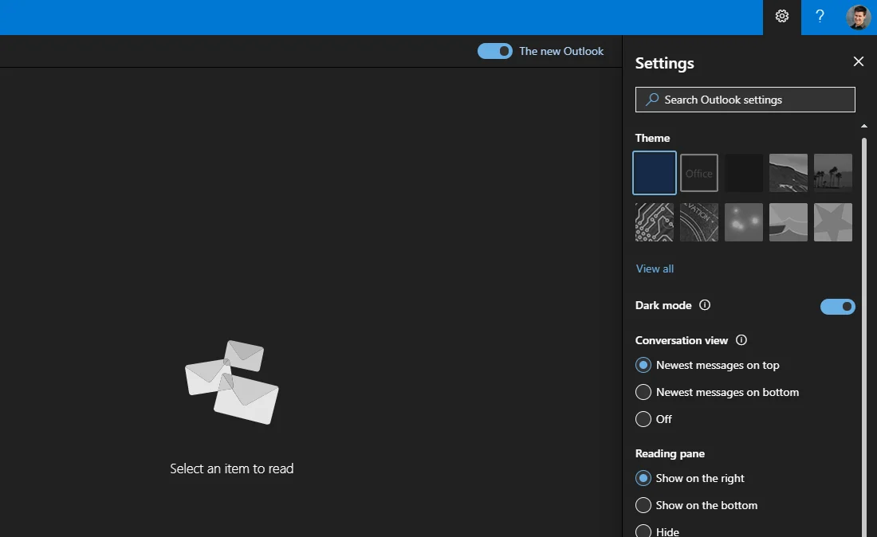
Task: Choose the Office theme
Action: click(x=699, y=173)
